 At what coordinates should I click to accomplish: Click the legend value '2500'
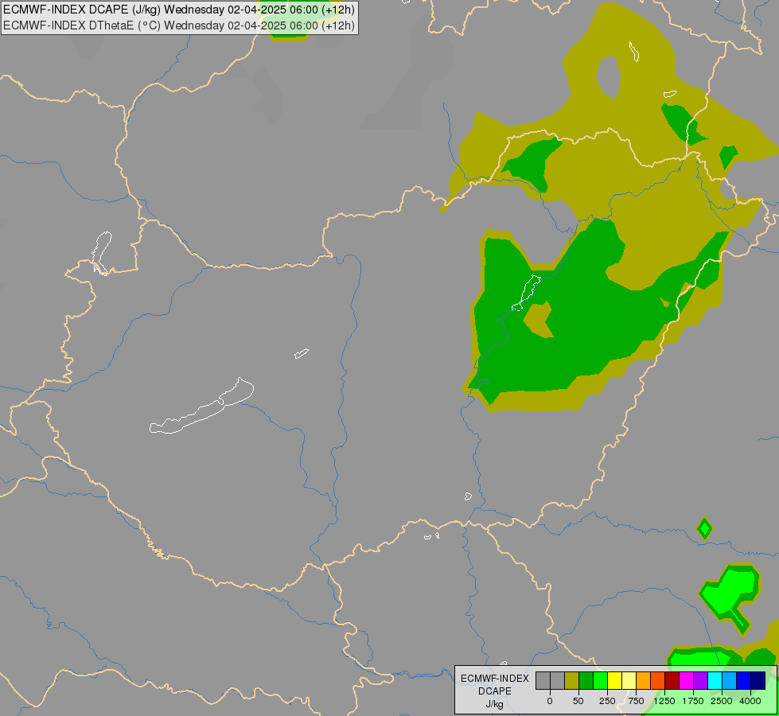pyautogui.click(x=722, y=701)
